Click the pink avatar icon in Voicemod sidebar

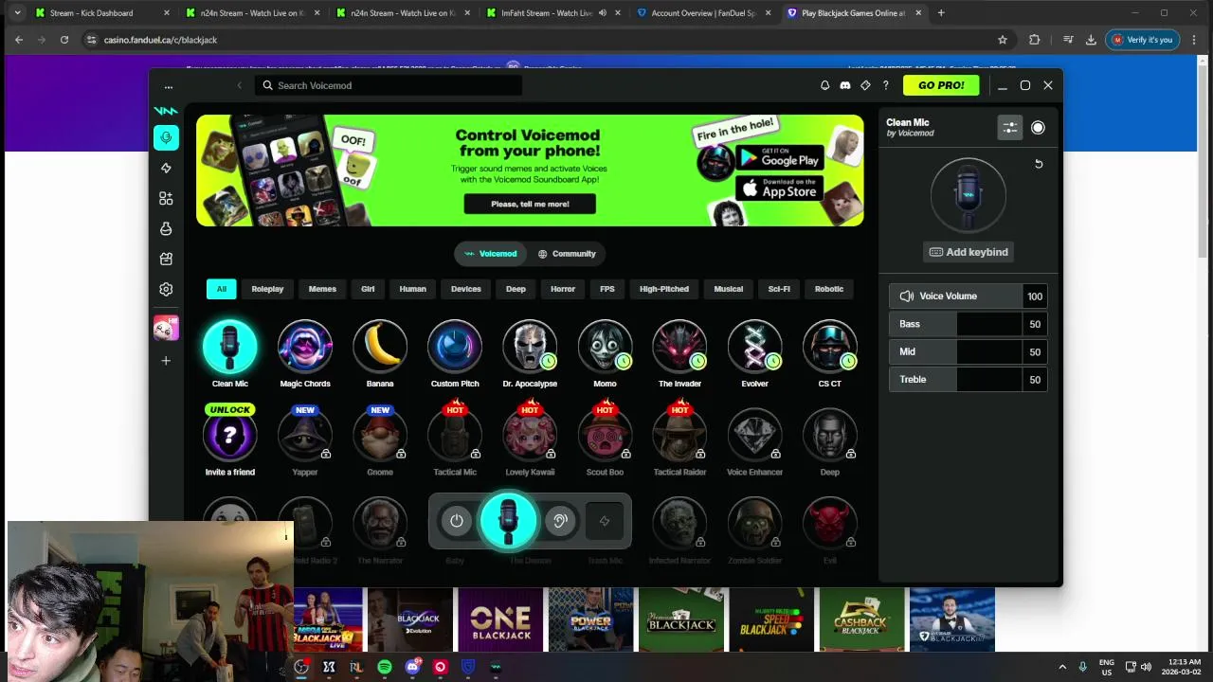[166, 328]
